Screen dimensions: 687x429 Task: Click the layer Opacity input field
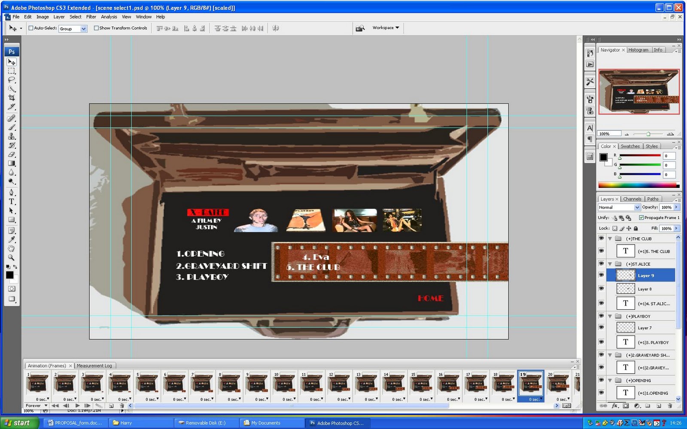click(x=666, y=207)
